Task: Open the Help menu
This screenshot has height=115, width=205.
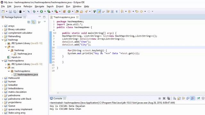Action: 86,6
